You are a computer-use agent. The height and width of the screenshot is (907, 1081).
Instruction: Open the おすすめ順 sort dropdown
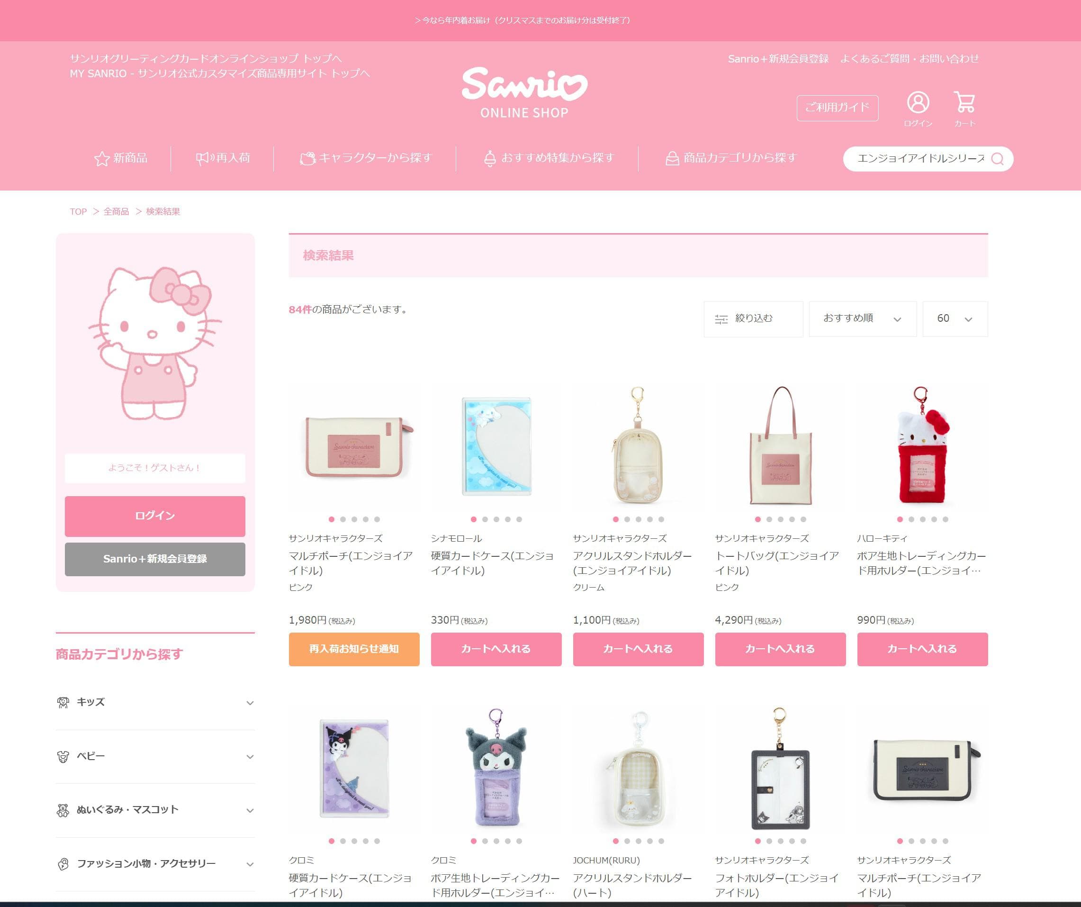coord(863,319)
